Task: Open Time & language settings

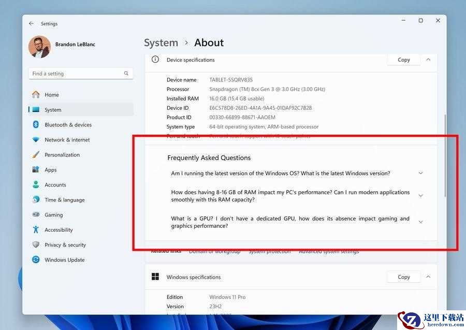Action: [x=81, y=199]
